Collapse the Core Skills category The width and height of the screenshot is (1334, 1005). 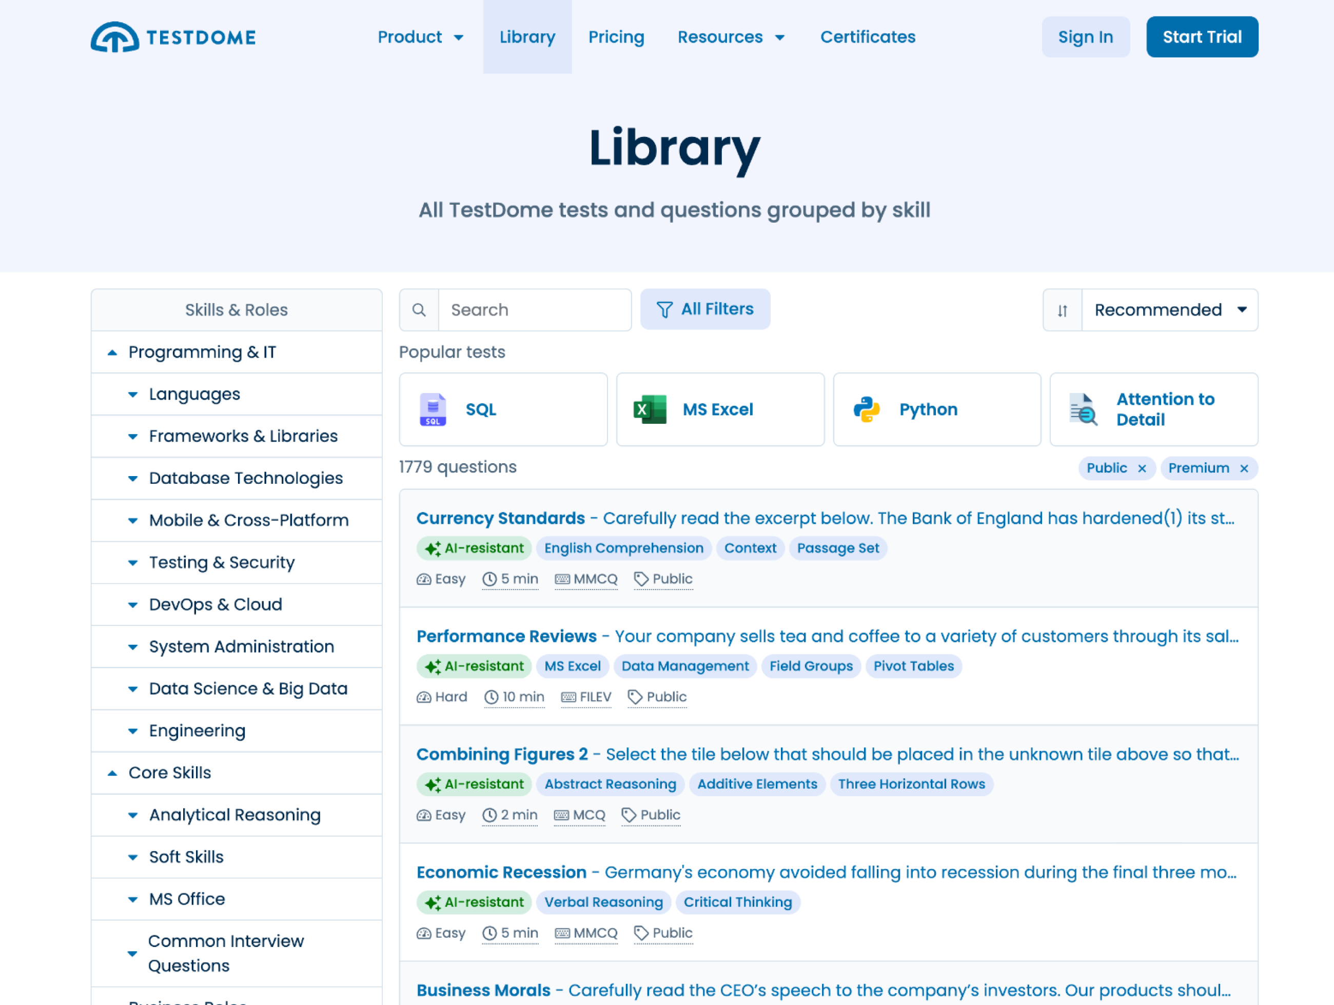(x=112, y=773)
